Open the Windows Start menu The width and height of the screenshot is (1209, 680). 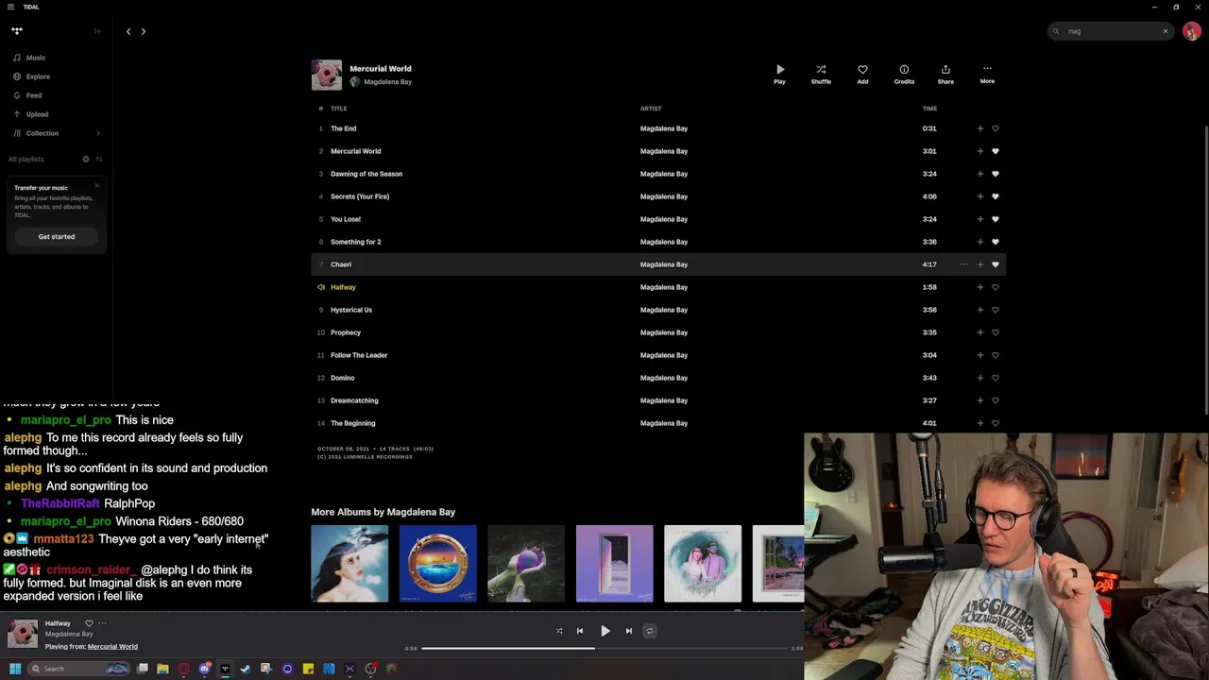click(x=14, y=669)
